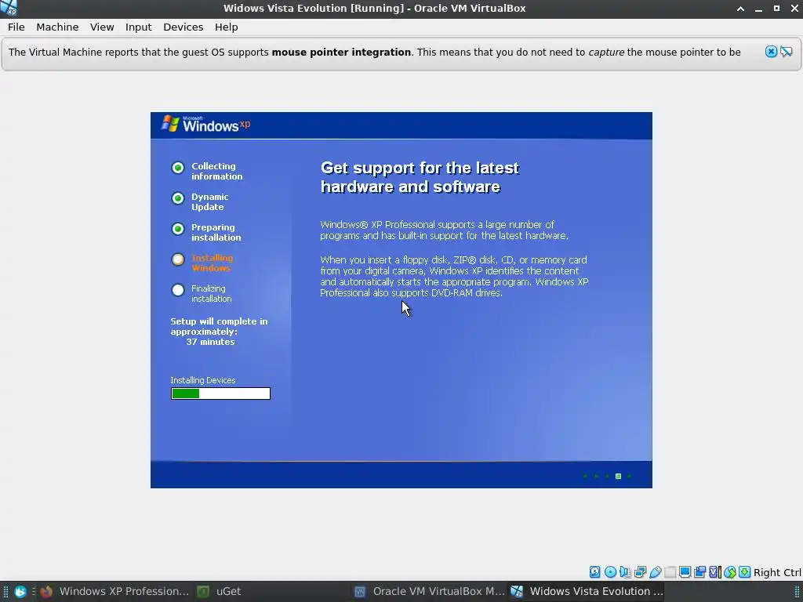Switch to Oracle VM VirtualBox Manager taskbar window
The height and width of the screenshot is (602, 803).
[430, 592]
